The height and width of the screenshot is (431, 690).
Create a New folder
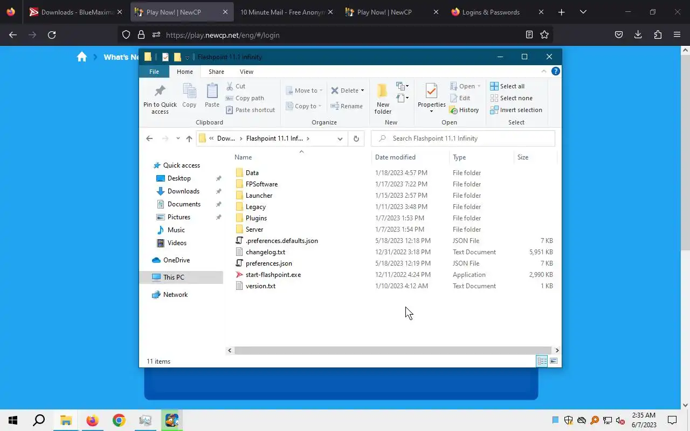tap(383, 99)
